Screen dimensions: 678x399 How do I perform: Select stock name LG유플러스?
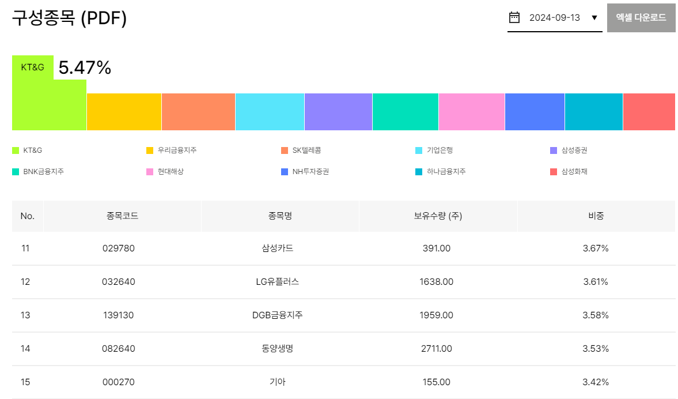pos(278,282)
